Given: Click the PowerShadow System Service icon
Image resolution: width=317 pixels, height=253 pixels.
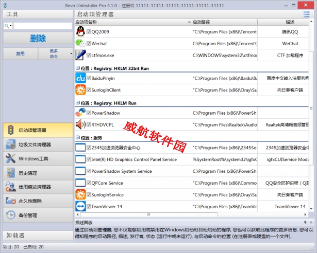Looking at the screenshot, I should tap(80, 171).
